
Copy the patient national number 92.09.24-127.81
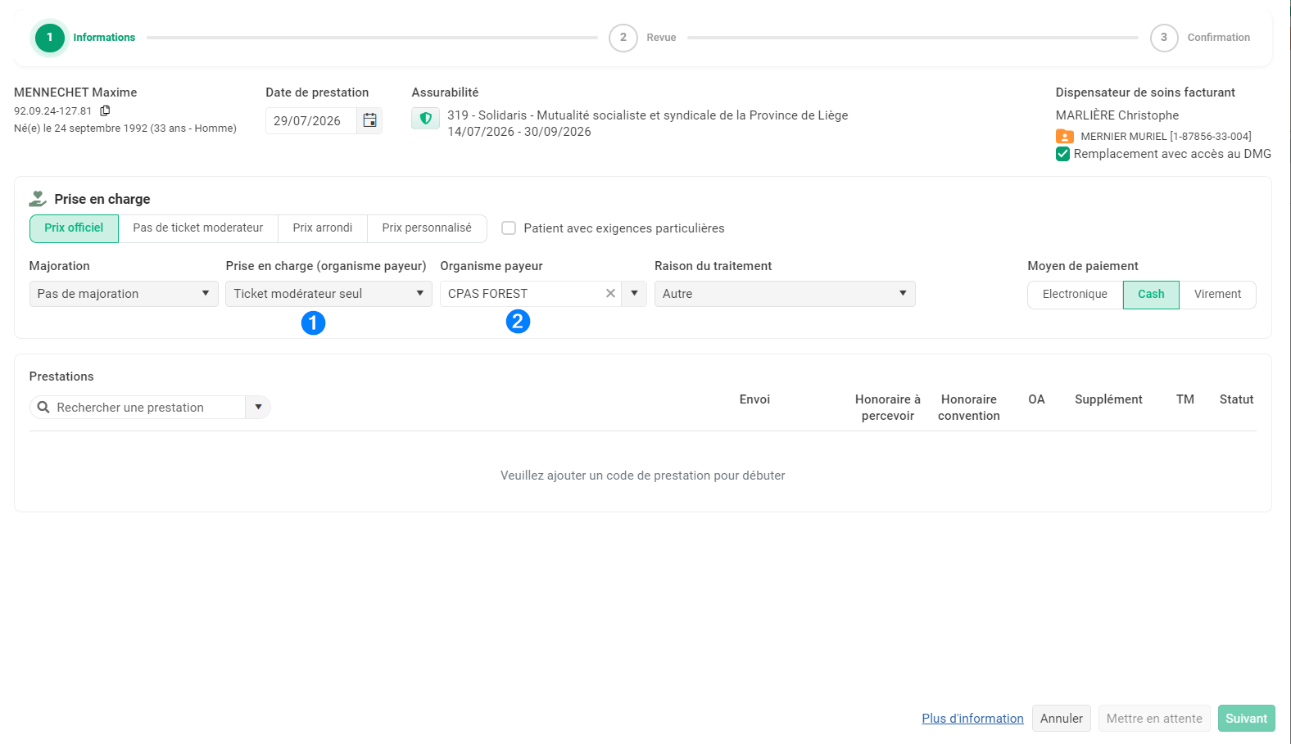click(105, 110)
